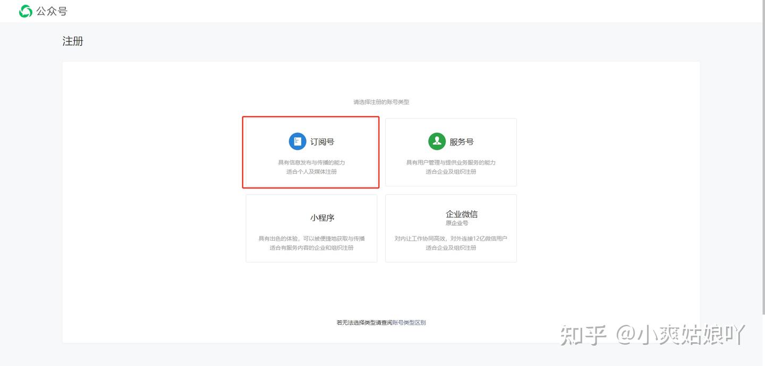Click the 适合个人及媒体注册 description
This screenshot has width=765, height=366.
pos(311,172)
